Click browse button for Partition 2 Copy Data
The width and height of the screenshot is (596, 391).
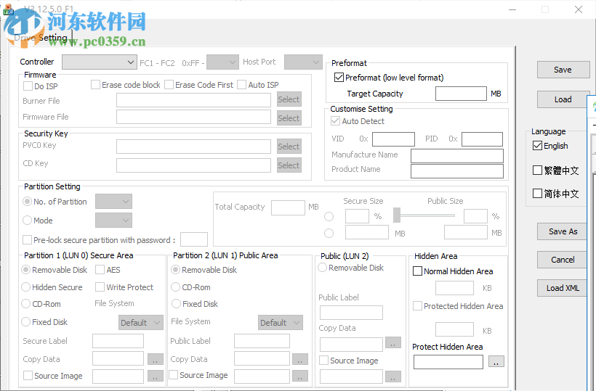click(x=299, y=359)
